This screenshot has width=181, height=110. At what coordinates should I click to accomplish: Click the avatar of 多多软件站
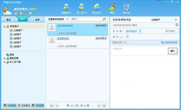click(x=52, y=40)
